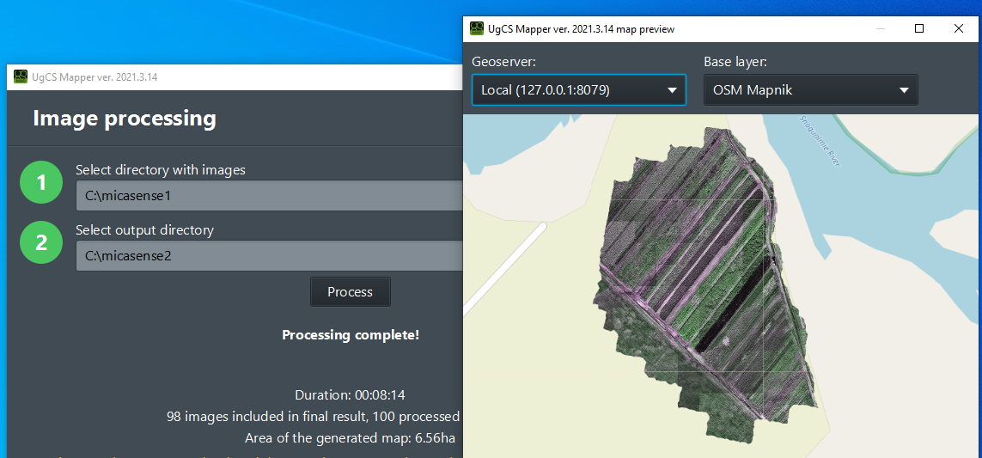Click the green step 2 circle

41,241
